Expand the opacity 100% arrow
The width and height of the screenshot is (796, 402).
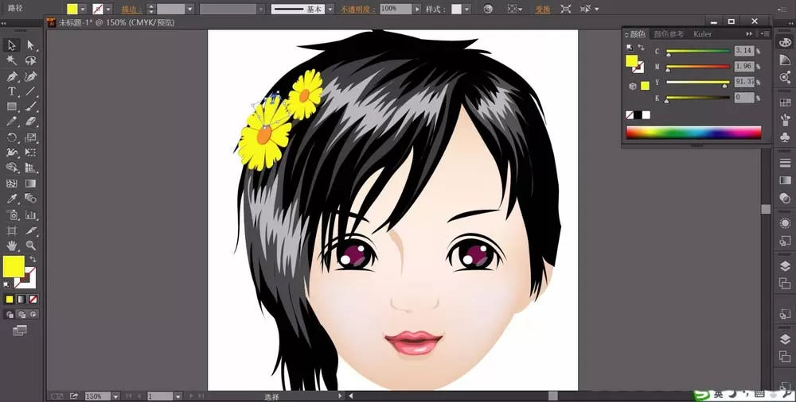point(417,9)
